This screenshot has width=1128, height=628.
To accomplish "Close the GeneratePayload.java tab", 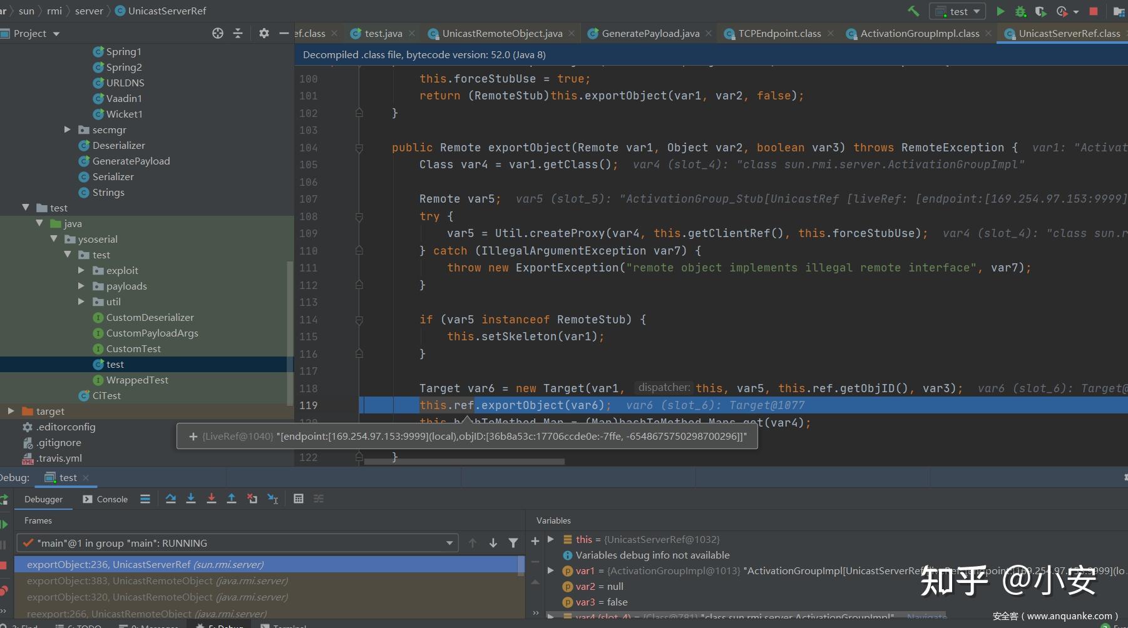I will (x=709, y=33).
